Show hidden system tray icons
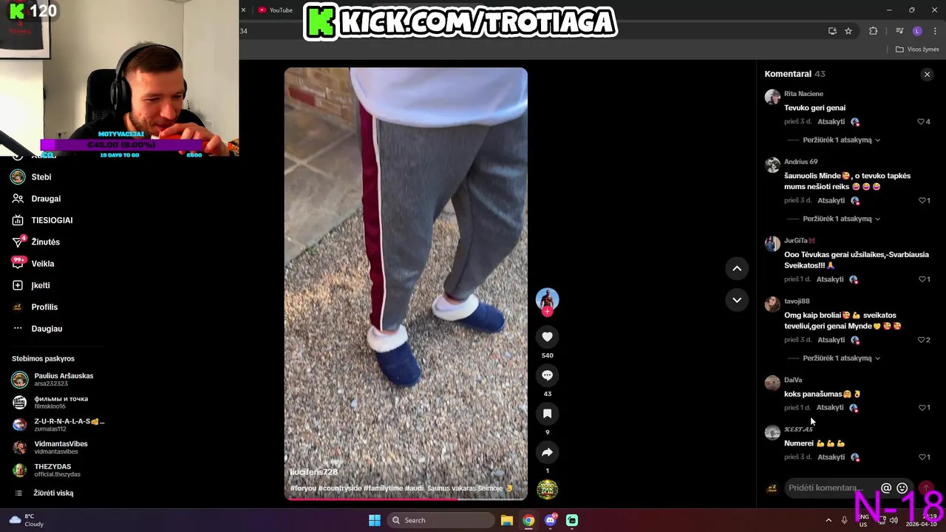This screenshot has width=946, height=532. [828, 520]
